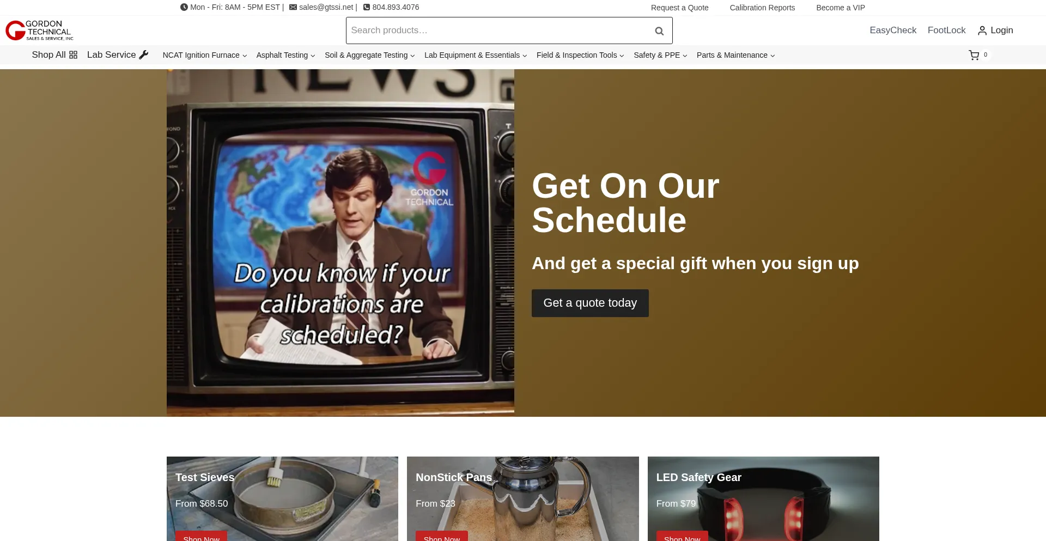Click the Get a quote today button

point(590,303)
